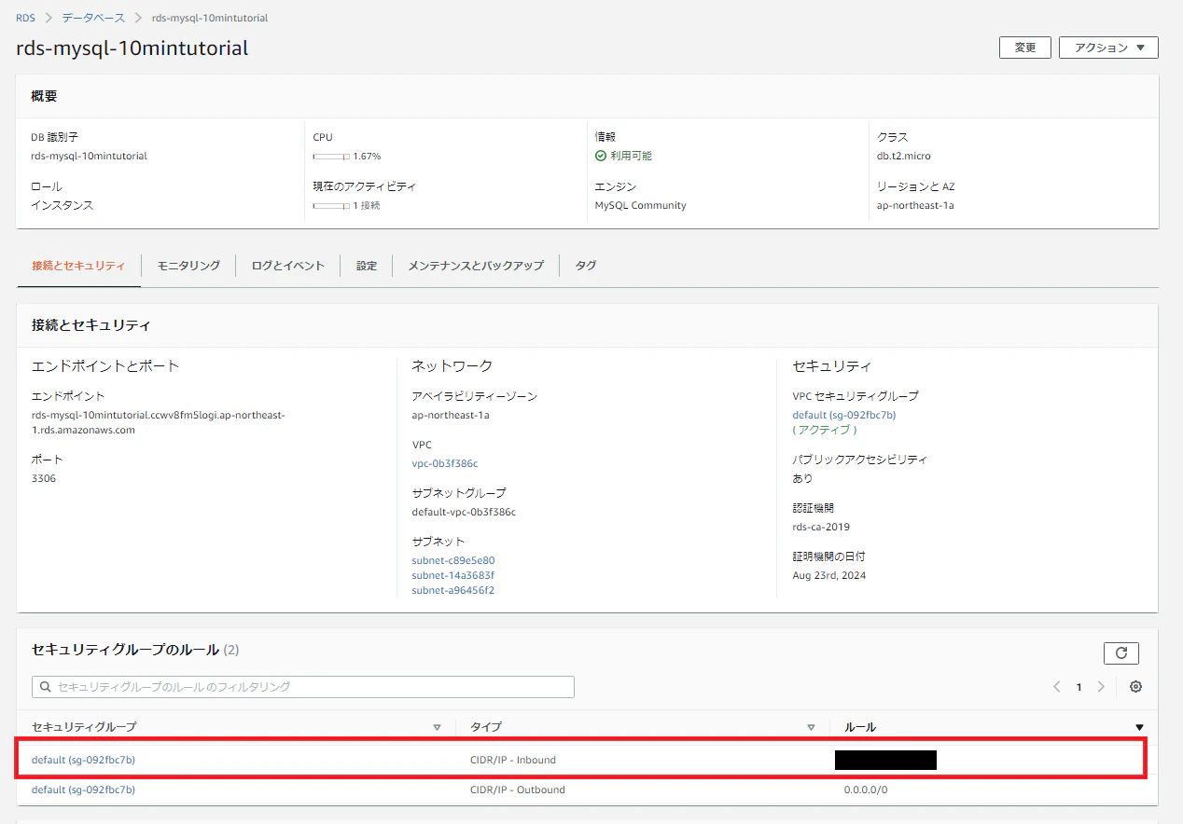The width and height of the screenshot is (1183, 824).
Task: Click page number 1 in pagination
Action: [1079, 687]
